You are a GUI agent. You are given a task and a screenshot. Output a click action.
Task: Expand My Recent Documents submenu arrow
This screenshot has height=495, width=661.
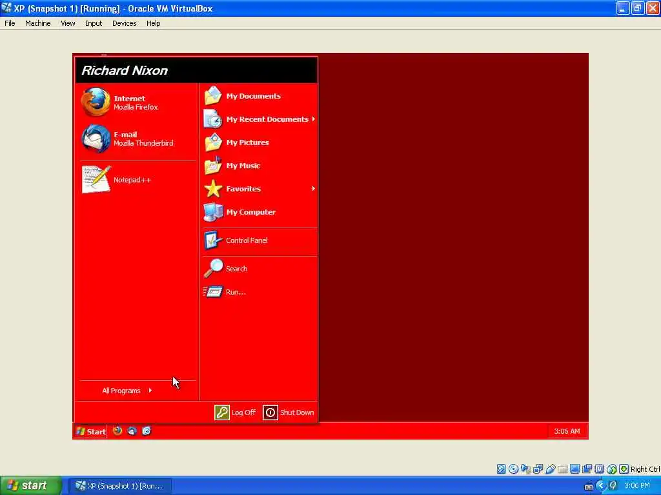313,119
